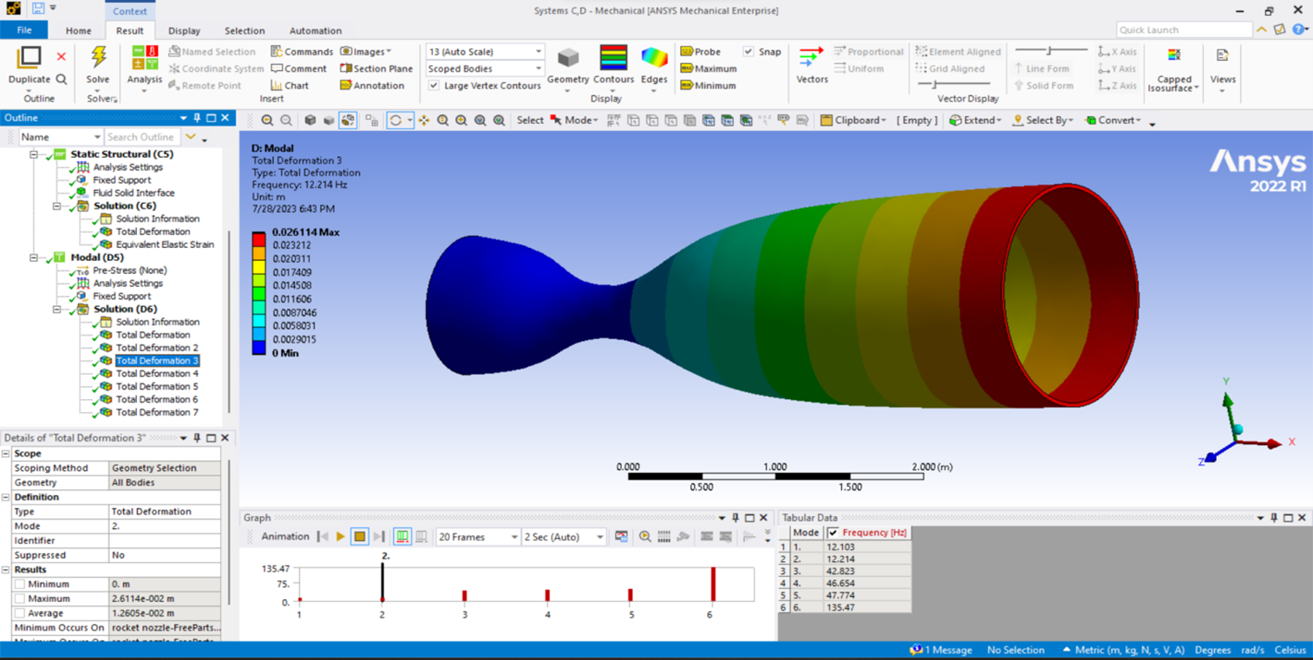
Task: Click the Views icon in ribbon
Action: [1223, 56]
